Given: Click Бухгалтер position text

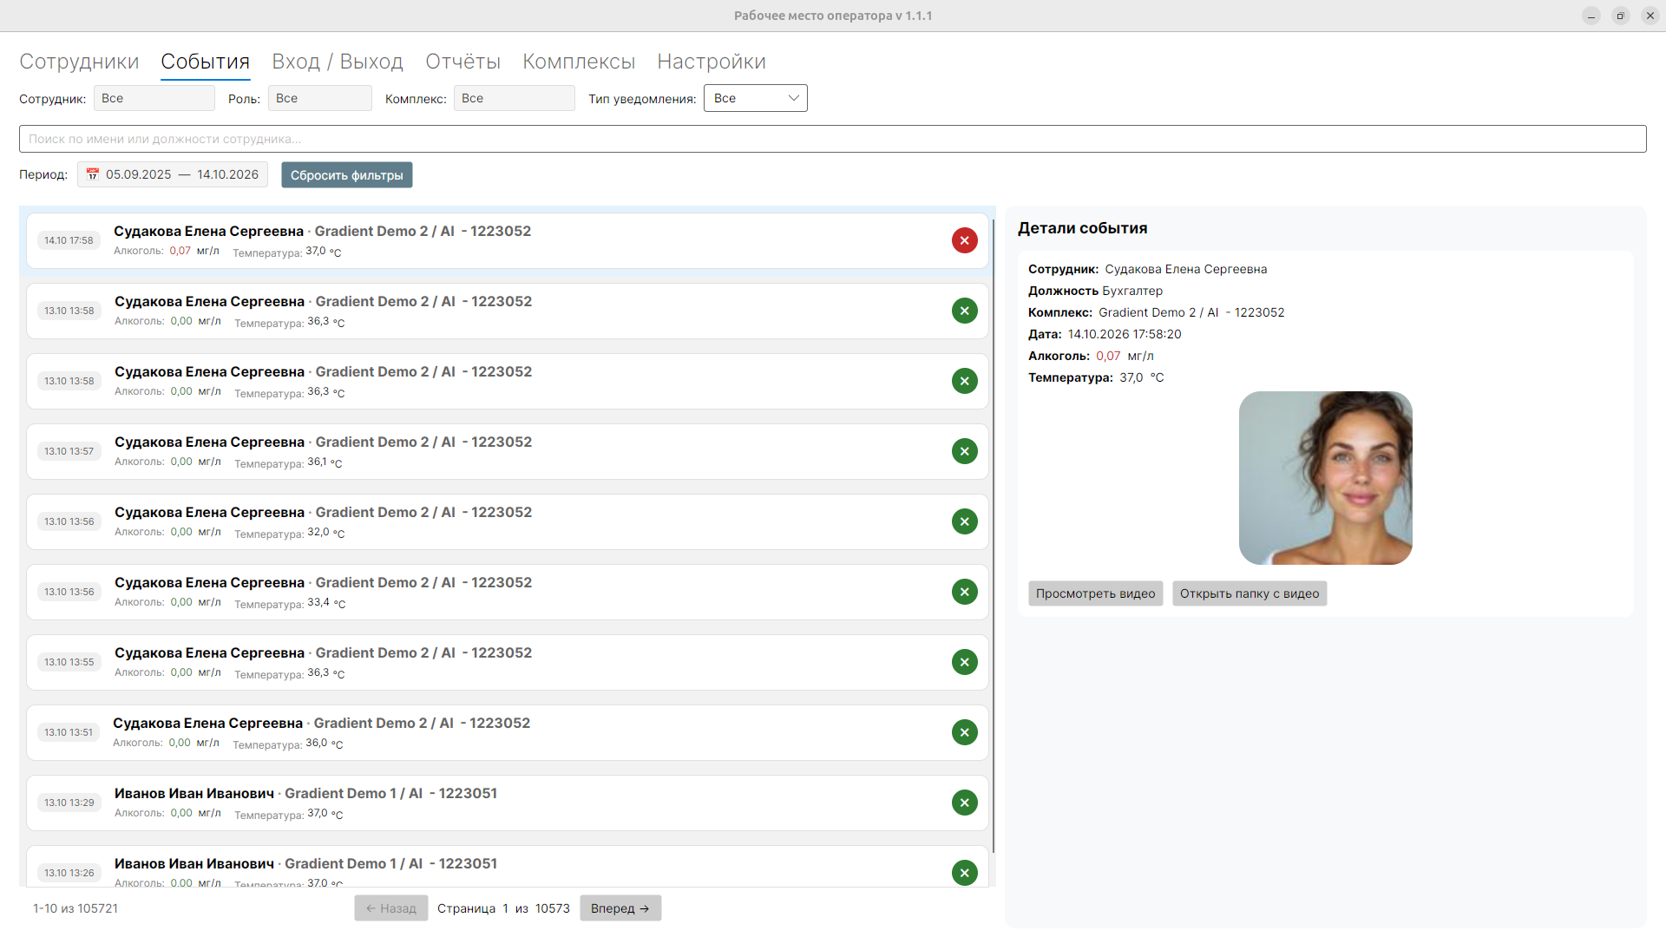Looking at the screenshot, I should pos(1132,291).
